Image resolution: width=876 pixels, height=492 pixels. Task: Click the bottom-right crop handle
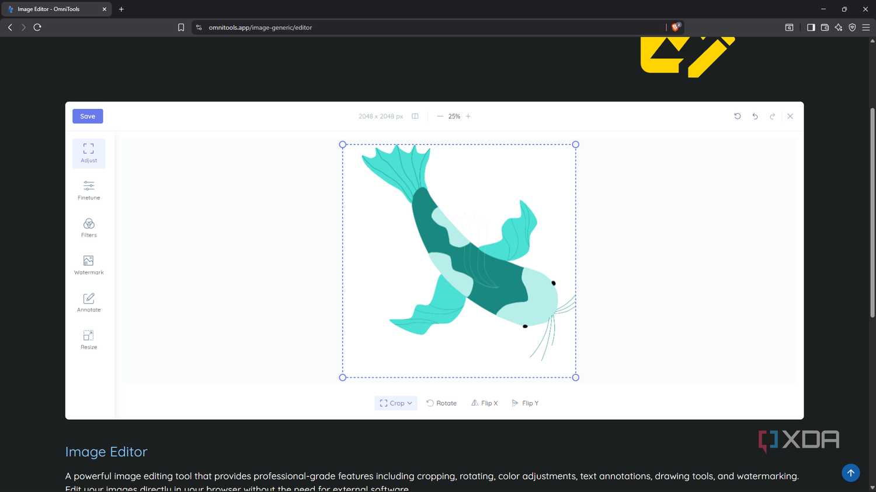point(576,377)
